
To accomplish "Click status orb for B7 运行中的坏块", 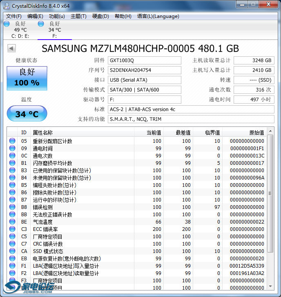I will tap(12, 199).
